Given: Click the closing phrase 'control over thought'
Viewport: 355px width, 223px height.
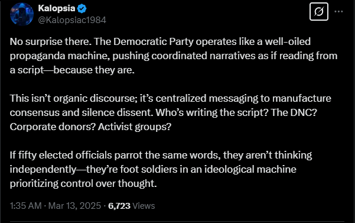Looking at the screenshot, I should [x=109, y=183].
